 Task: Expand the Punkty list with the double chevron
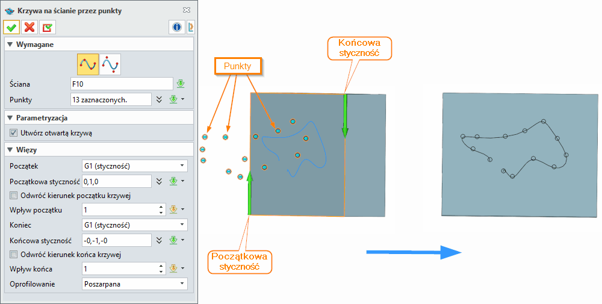pos(160,99)
